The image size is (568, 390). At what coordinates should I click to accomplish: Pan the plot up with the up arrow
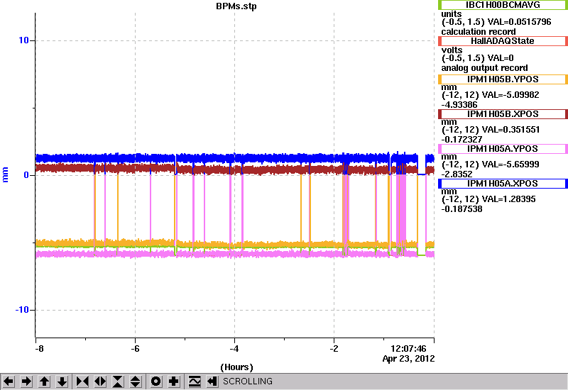pyautogui.click(x=45, y=381)
